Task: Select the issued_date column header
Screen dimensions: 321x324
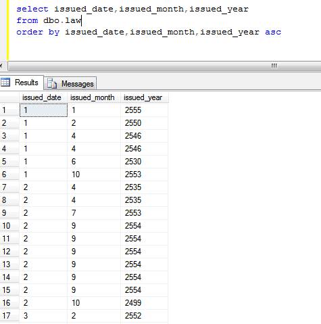Action: 43,97
